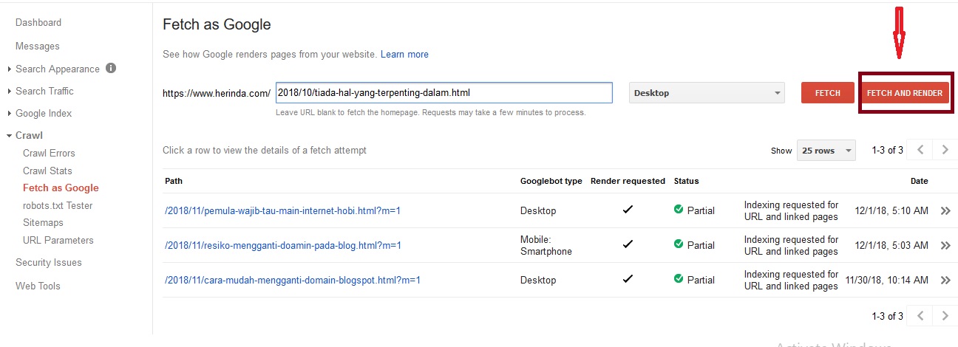Open the pemula-wajib-tau-main-internet-hobi path link

tap(282, 210)
